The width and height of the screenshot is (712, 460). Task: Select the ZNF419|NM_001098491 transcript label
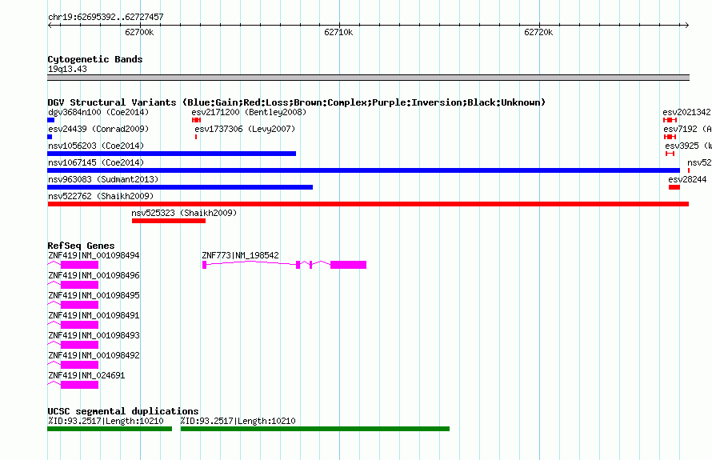94,315
